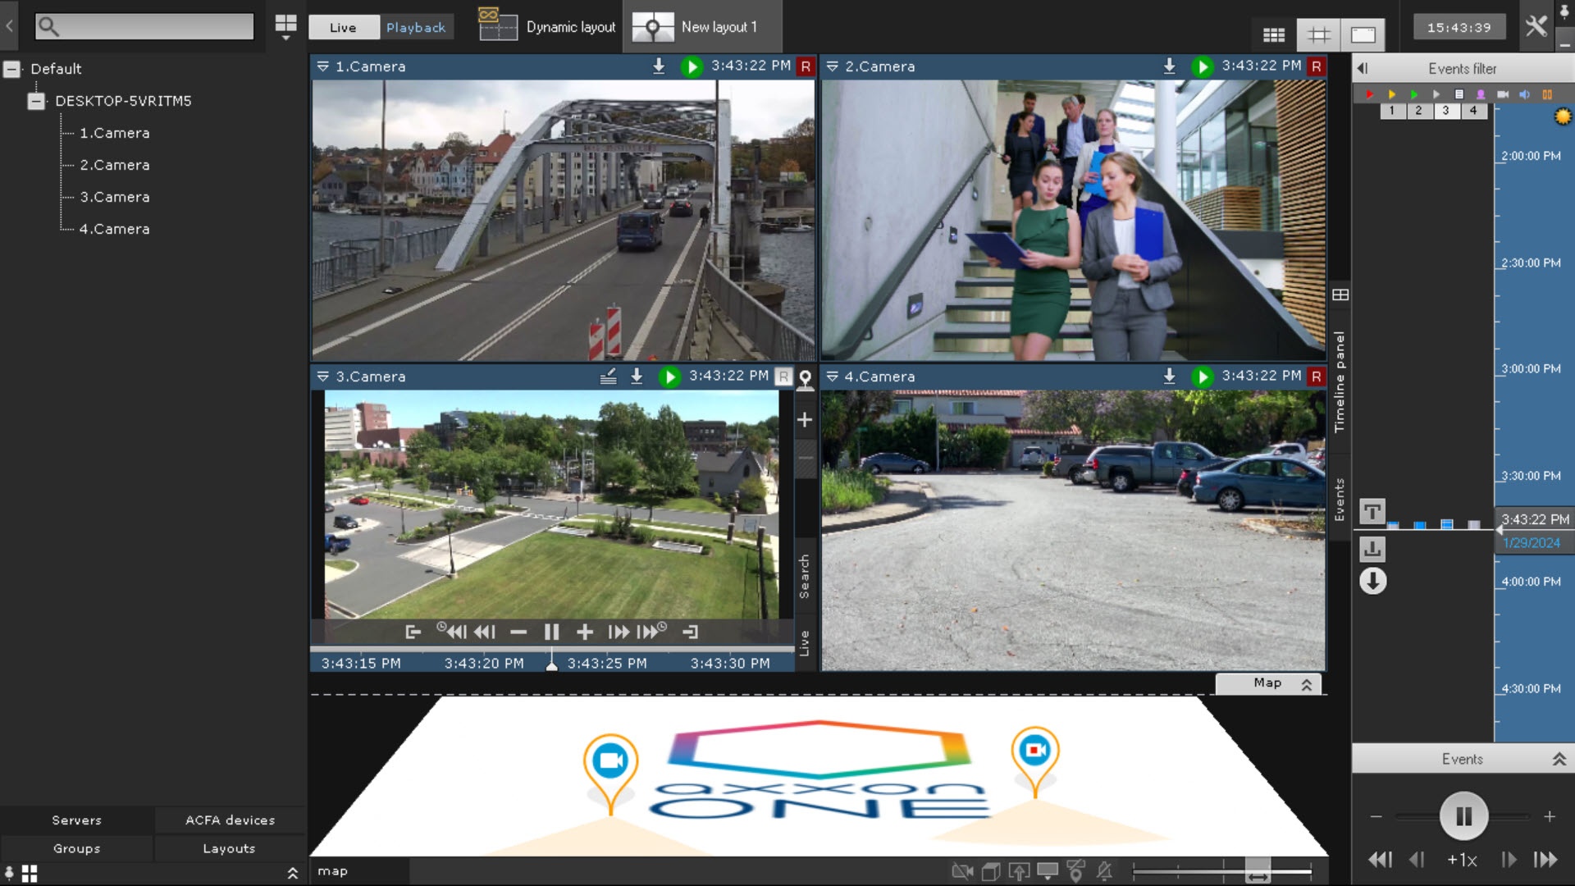Click the map marker icon on 3.Camera

[805, 378]
